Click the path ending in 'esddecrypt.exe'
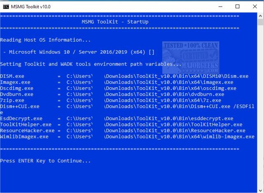This screenshot has height=193, width=264. click(x=150, y=119)
